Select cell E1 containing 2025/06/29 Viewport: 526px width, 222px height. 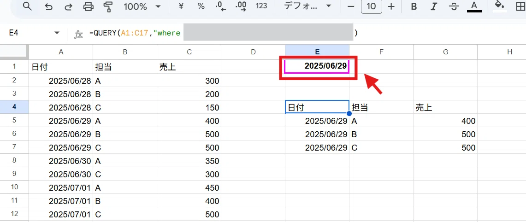[x=317, y=66]
